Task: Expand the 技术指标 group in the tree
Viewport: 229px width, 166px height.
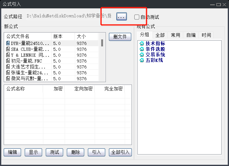Action: tap(155, 43)
